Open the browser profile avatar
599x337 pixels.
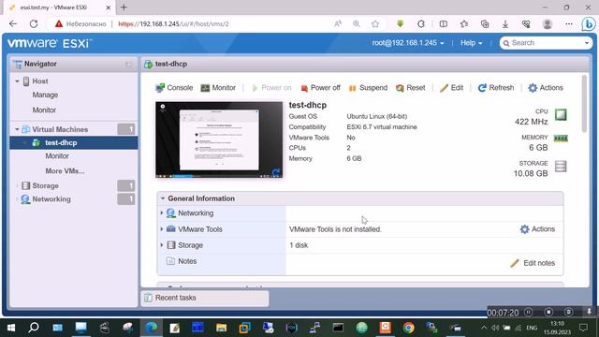548,23
